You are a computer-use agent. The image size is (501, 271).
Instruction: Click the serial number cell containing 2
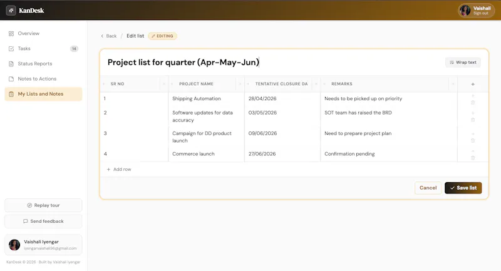click(x=134, y=116)
